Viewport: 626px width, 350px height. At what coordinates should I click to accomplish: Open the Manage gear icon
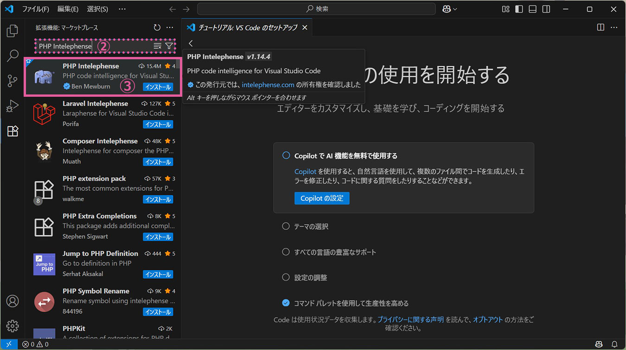[13, 326]
